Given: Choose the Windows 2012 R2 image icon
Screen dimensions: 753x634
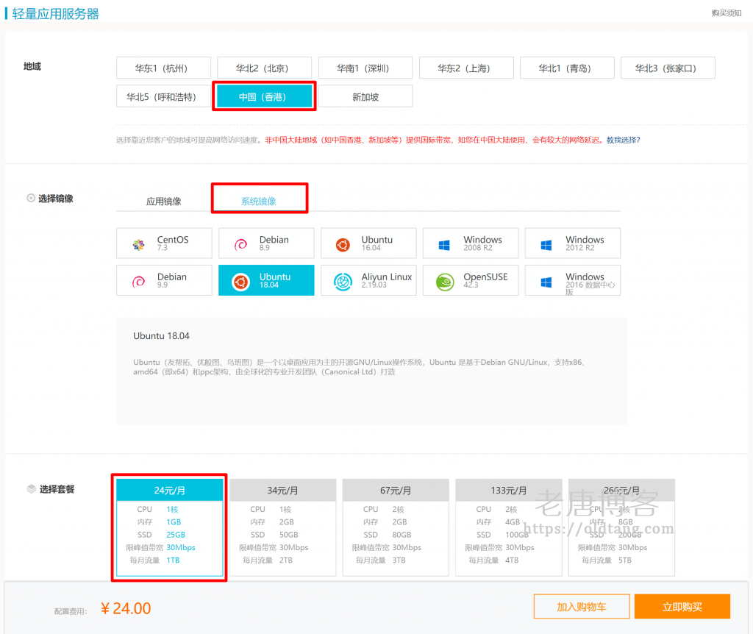Looking at the screenshot, I should pos(546,245).
